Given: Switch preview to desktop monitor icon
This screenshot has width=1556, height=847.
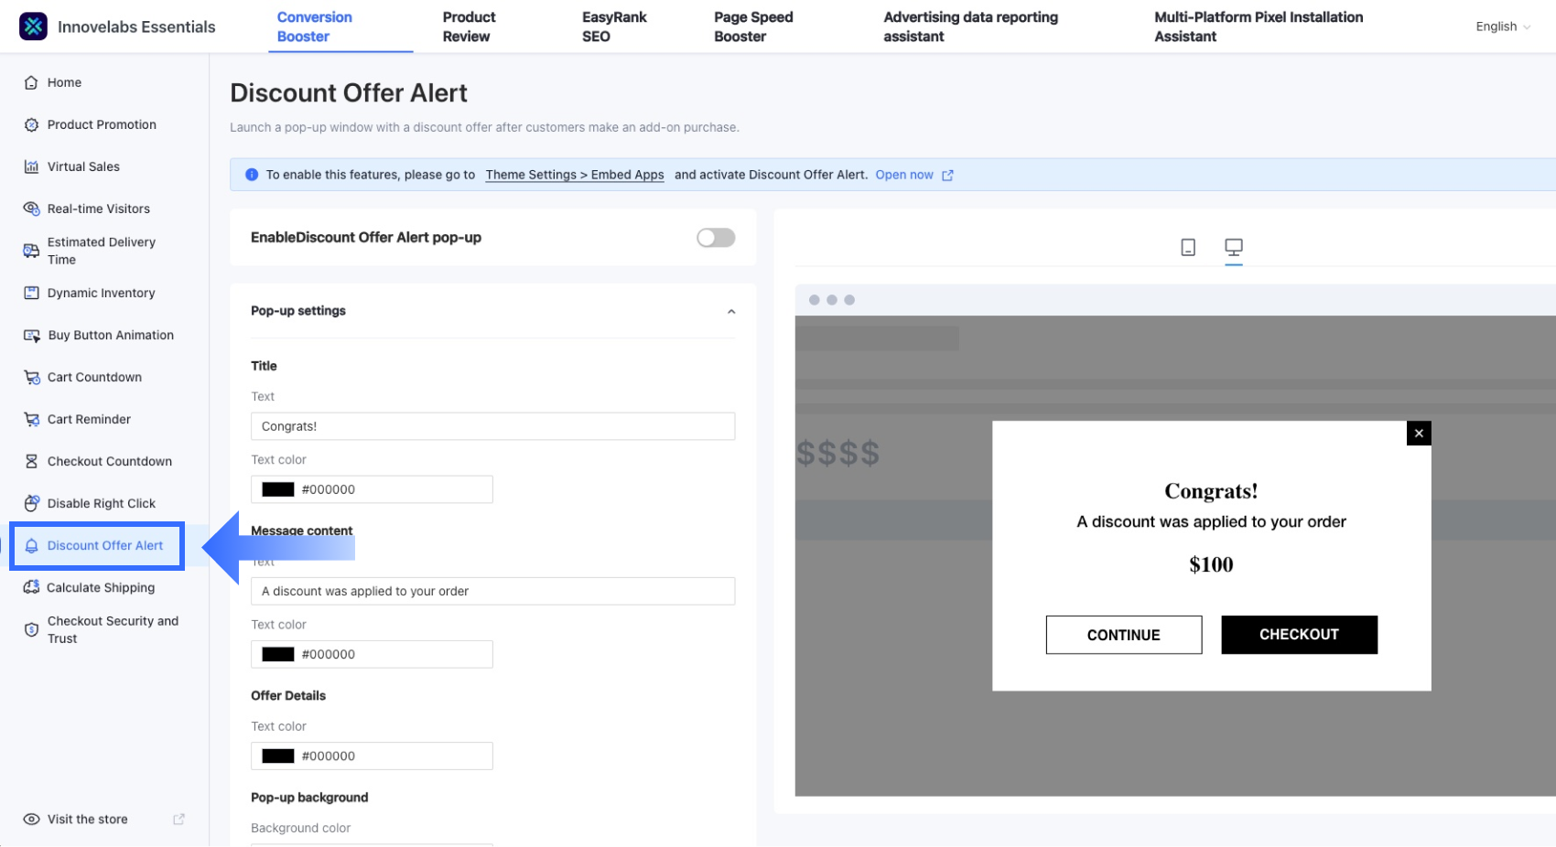Looking at the screenshot, I should coord(1233,247).
